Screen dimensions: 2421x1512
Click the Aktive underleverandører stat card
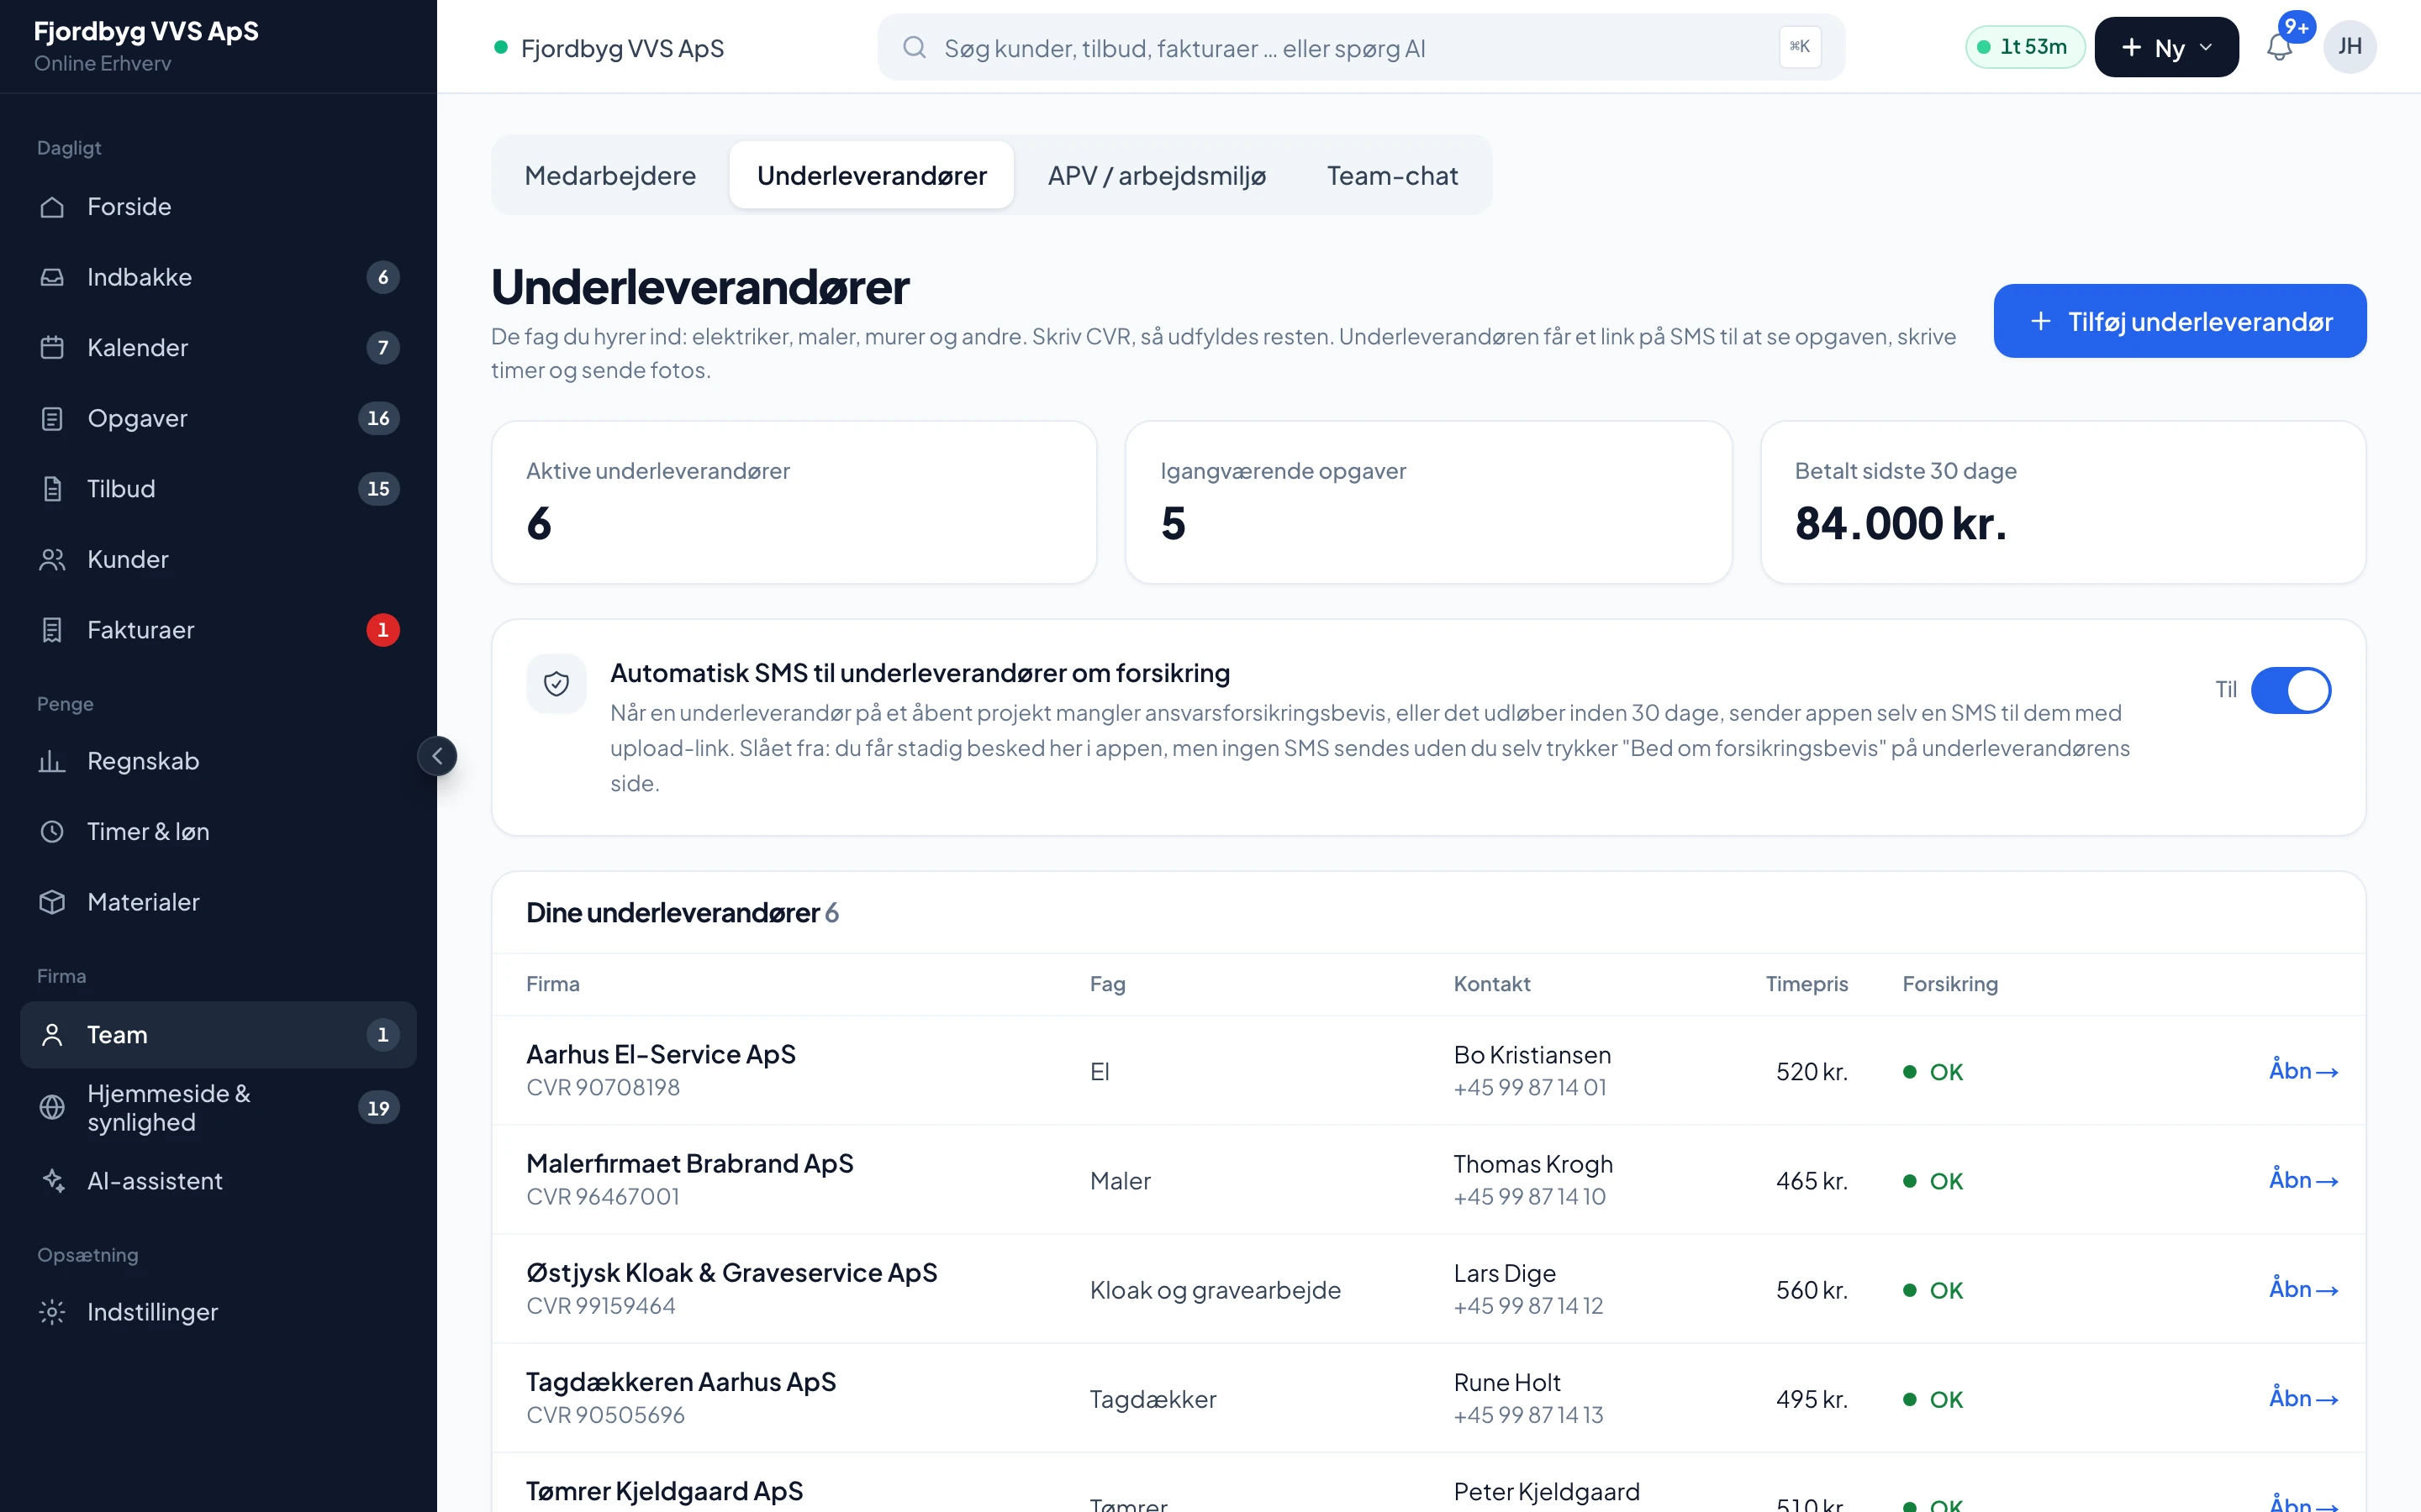[x=794, y=502]
